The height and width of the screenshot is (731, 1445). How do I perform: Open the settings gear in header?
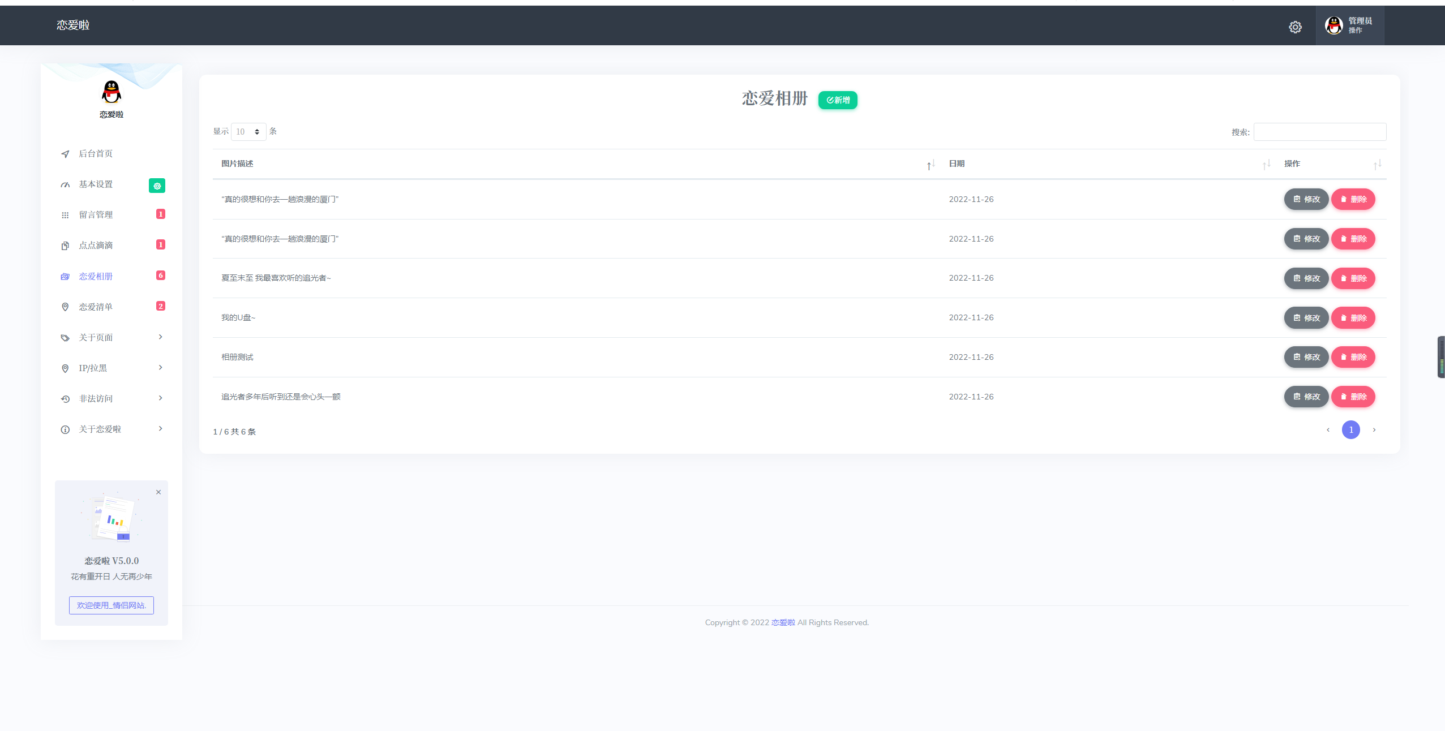(x=1295, y=27)
